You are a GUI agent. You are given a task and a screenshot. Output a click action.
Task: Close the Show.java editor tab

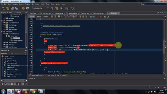pyautogui.click(x=119, y=13)
